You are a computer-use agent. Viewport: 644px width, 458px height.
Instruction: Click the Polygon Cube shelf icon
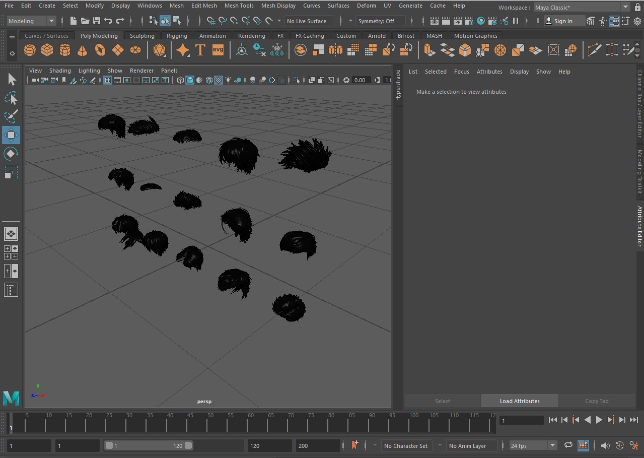pos(47,50)
